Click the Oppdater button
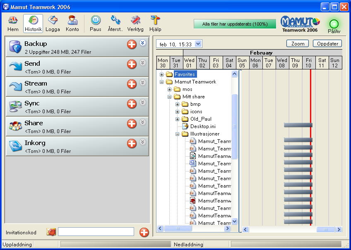 327,43
